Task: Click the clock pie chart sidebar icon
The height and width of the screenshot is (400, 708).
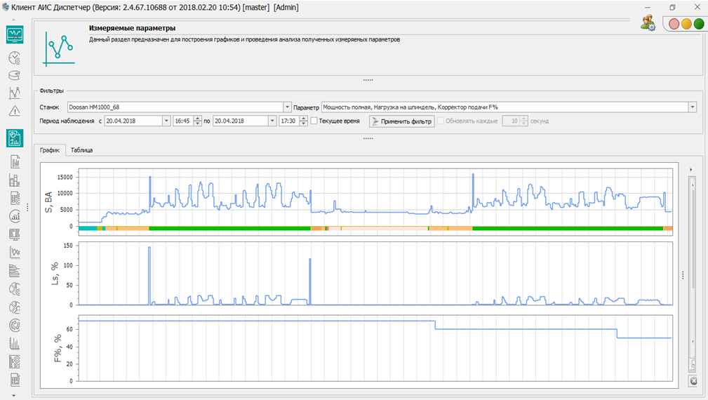Action: click(x=15, y=58)
